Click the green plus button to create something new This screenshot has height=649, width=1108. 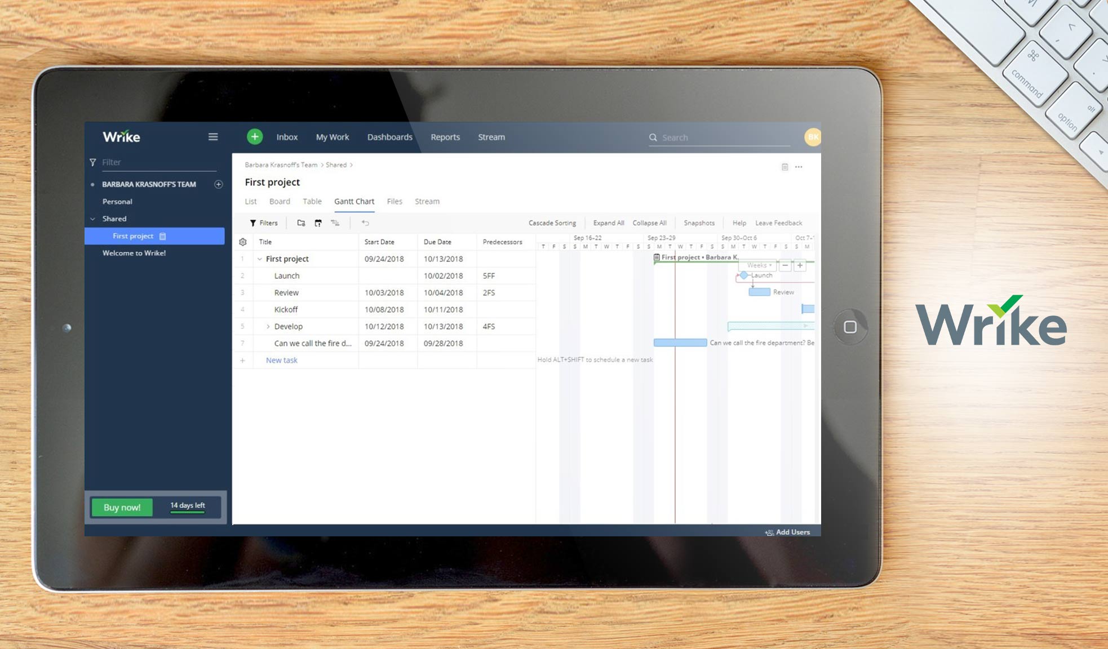[x=255, y=136]
